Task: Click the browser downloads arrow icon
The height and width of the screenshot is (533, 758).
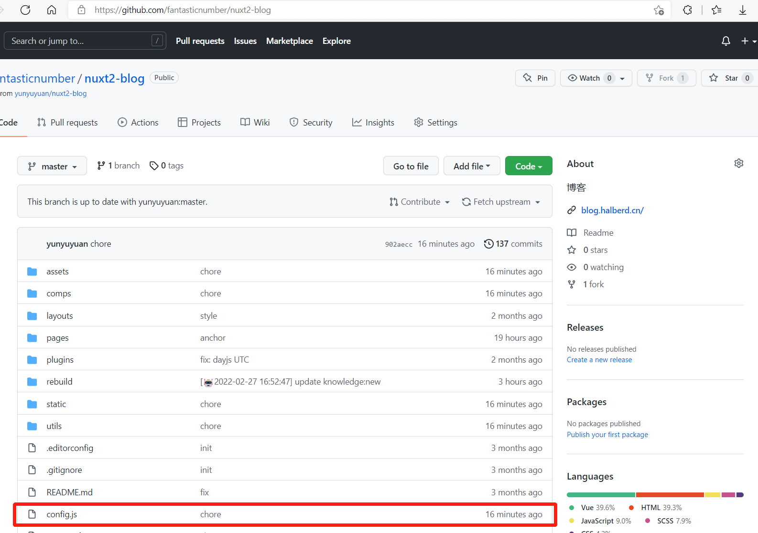Action: [x=742, y=10]
